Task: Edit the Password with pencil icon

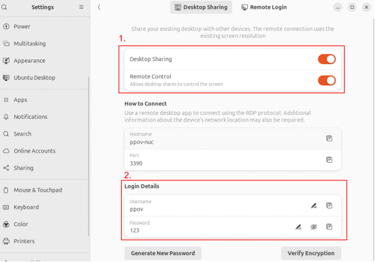Action: pyautogui.click(x=298, y=227)
